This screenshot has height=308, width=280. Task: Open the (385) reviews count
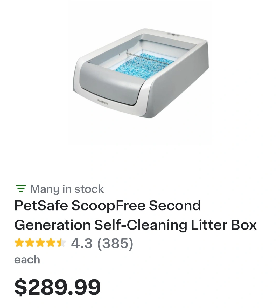[115, 243]
